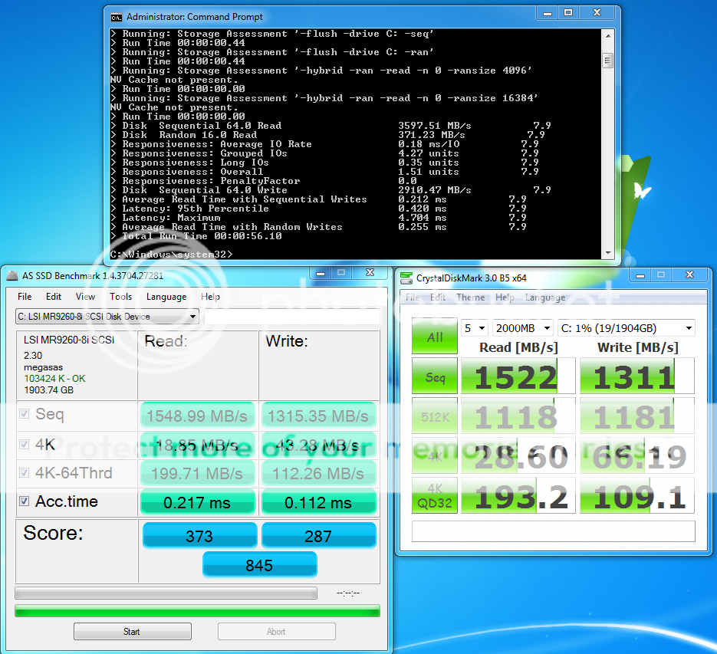Maximize the Command Prompt window
717x654 pixels.
tap(568, 13)
